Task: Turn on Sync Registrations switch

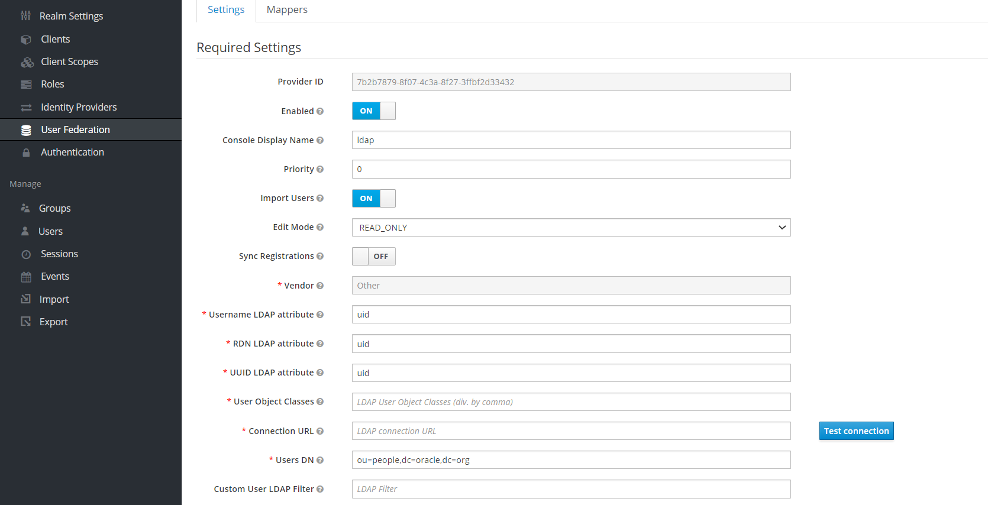Action: pos(374,256)
